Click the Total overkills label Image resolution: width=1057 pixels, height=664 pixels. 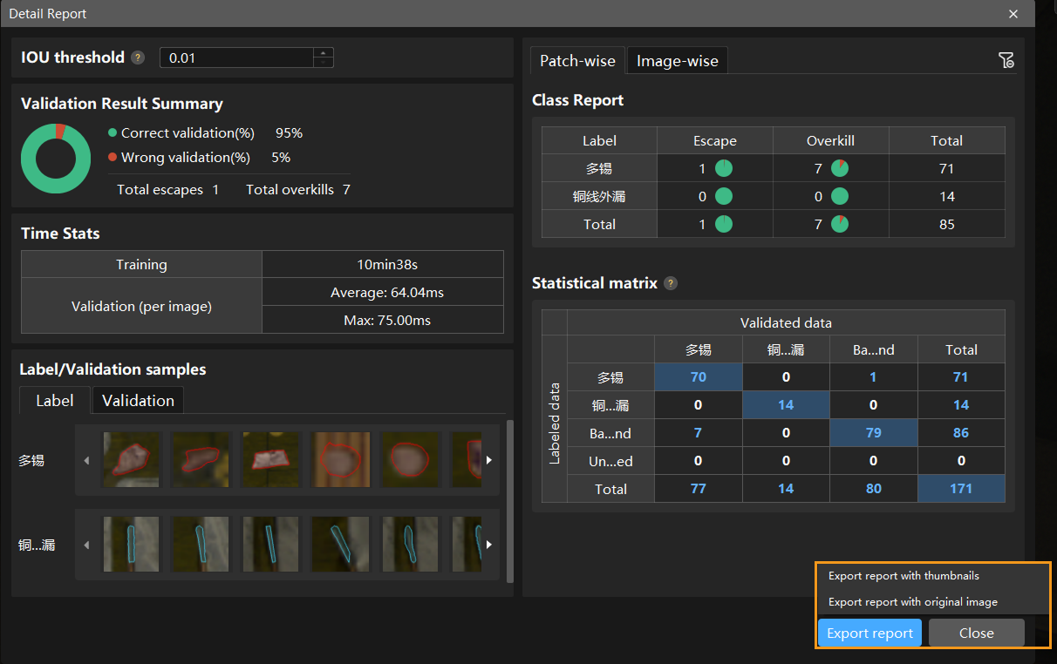pyautogui.click(x=290, y=189)
